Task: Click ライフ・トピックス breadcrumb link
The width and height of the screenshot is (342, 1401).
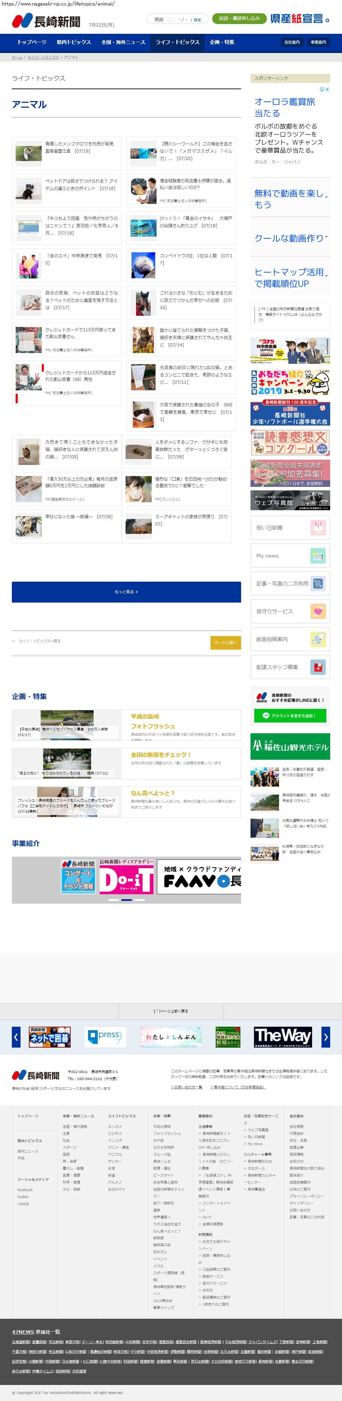Action: (x=43, y=57)
